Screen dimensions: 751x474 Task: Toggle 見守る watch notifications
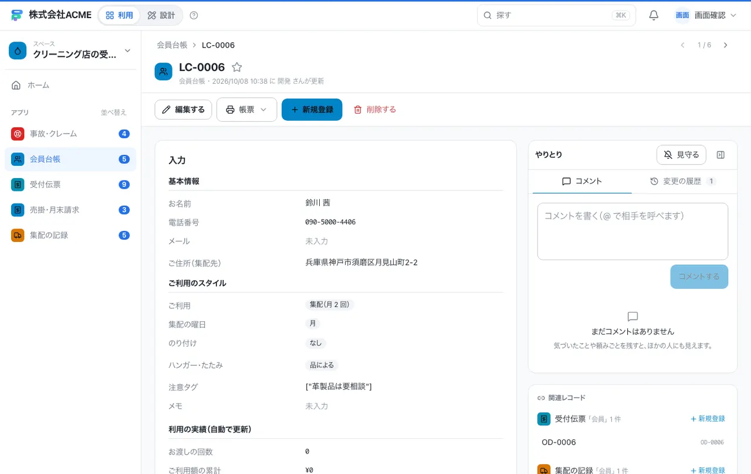point(681,155)
